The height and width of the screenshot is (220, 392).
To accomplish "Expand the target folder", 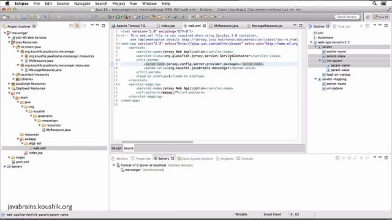I will tap(9, 158).
